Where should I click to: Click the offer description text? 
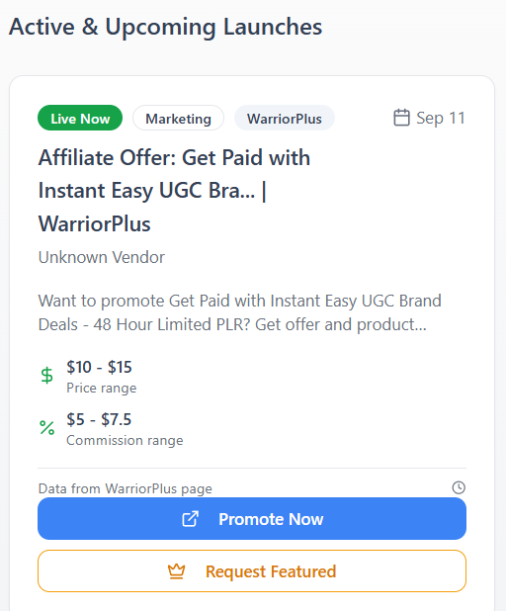pos(239,312)
